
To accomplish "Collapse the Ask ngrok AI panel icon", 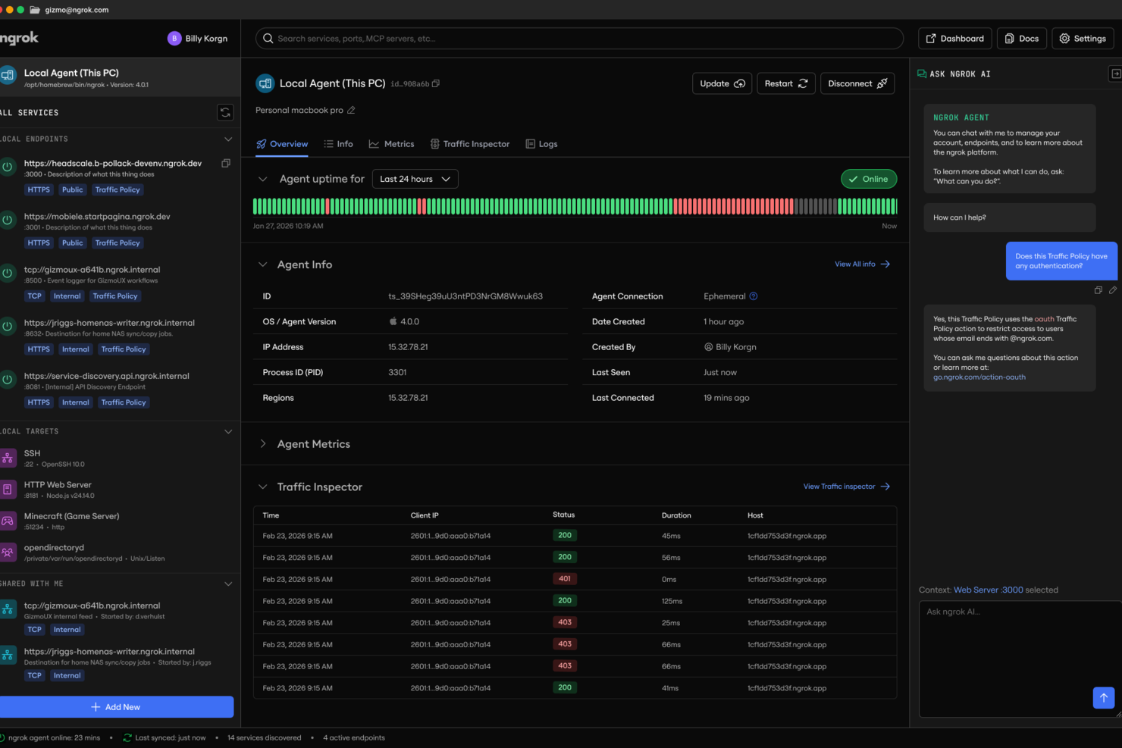I will tap(1115, 74).
